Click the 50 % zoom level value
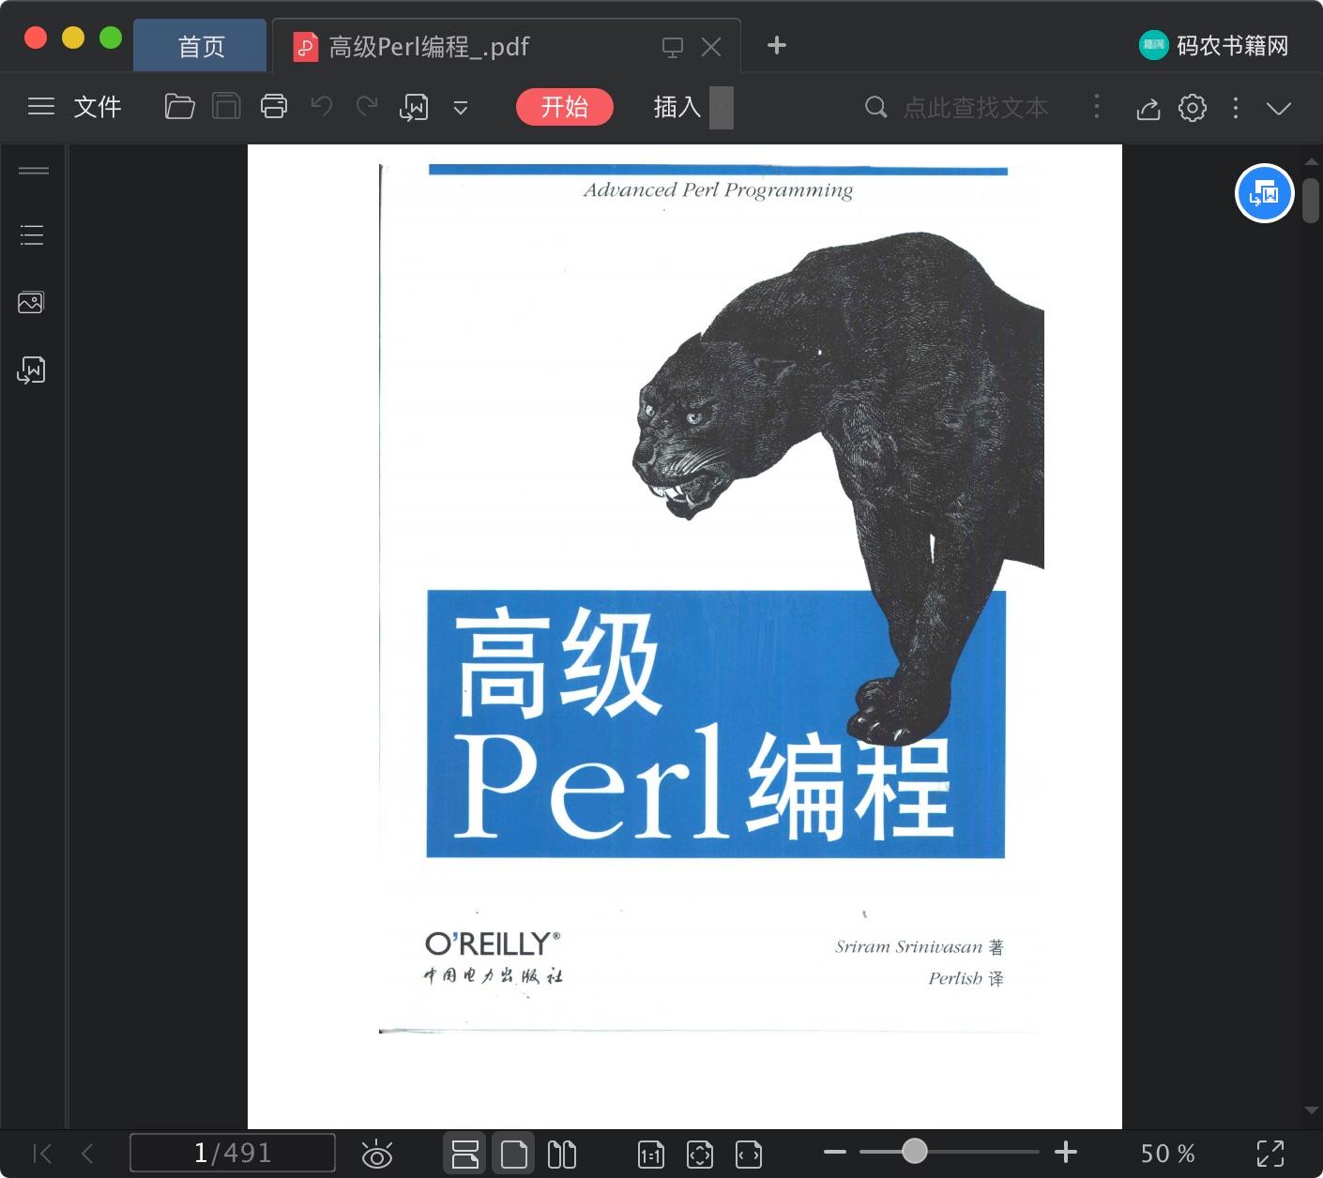The width and height of the screenshot is (1323, 1178). click(x=1168, y=1154)
